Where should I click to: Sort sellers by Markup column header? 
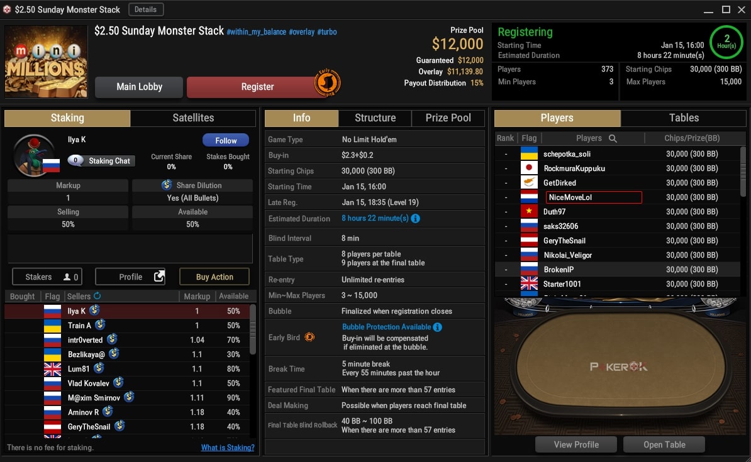[197, 296]
